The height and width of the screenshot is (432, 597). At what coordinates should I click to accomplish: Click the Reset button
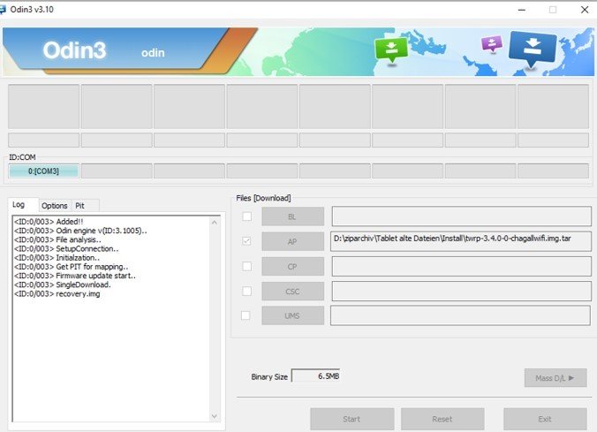[442, 419]
